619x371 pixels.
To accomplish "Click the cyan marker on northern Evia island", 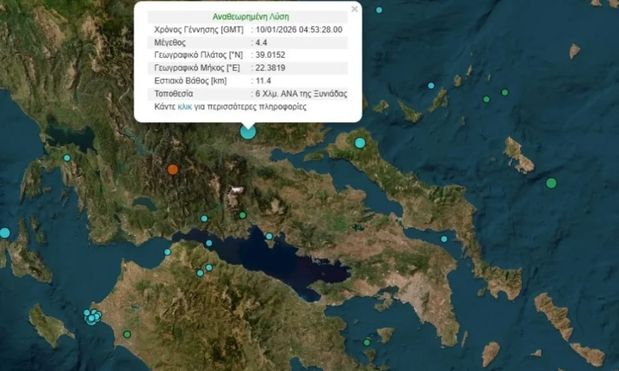I will [x=360, y=143].
